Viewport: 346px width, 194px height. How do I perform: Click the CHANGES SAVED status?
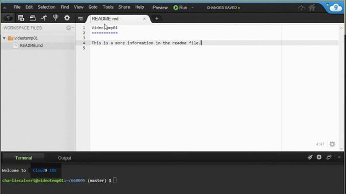pyautogui.click(x=223, y=8)
